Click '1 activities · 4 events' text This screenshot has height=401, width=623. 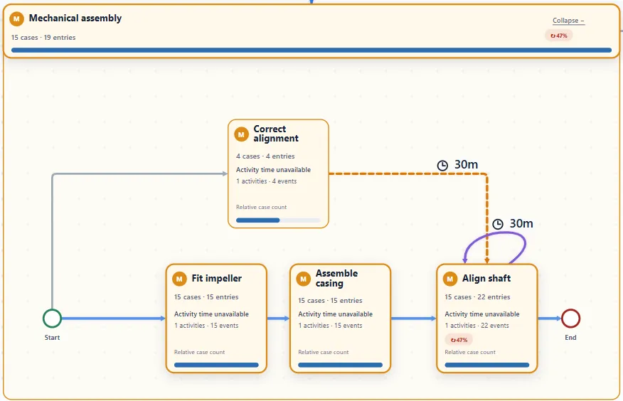click(266, 181)
